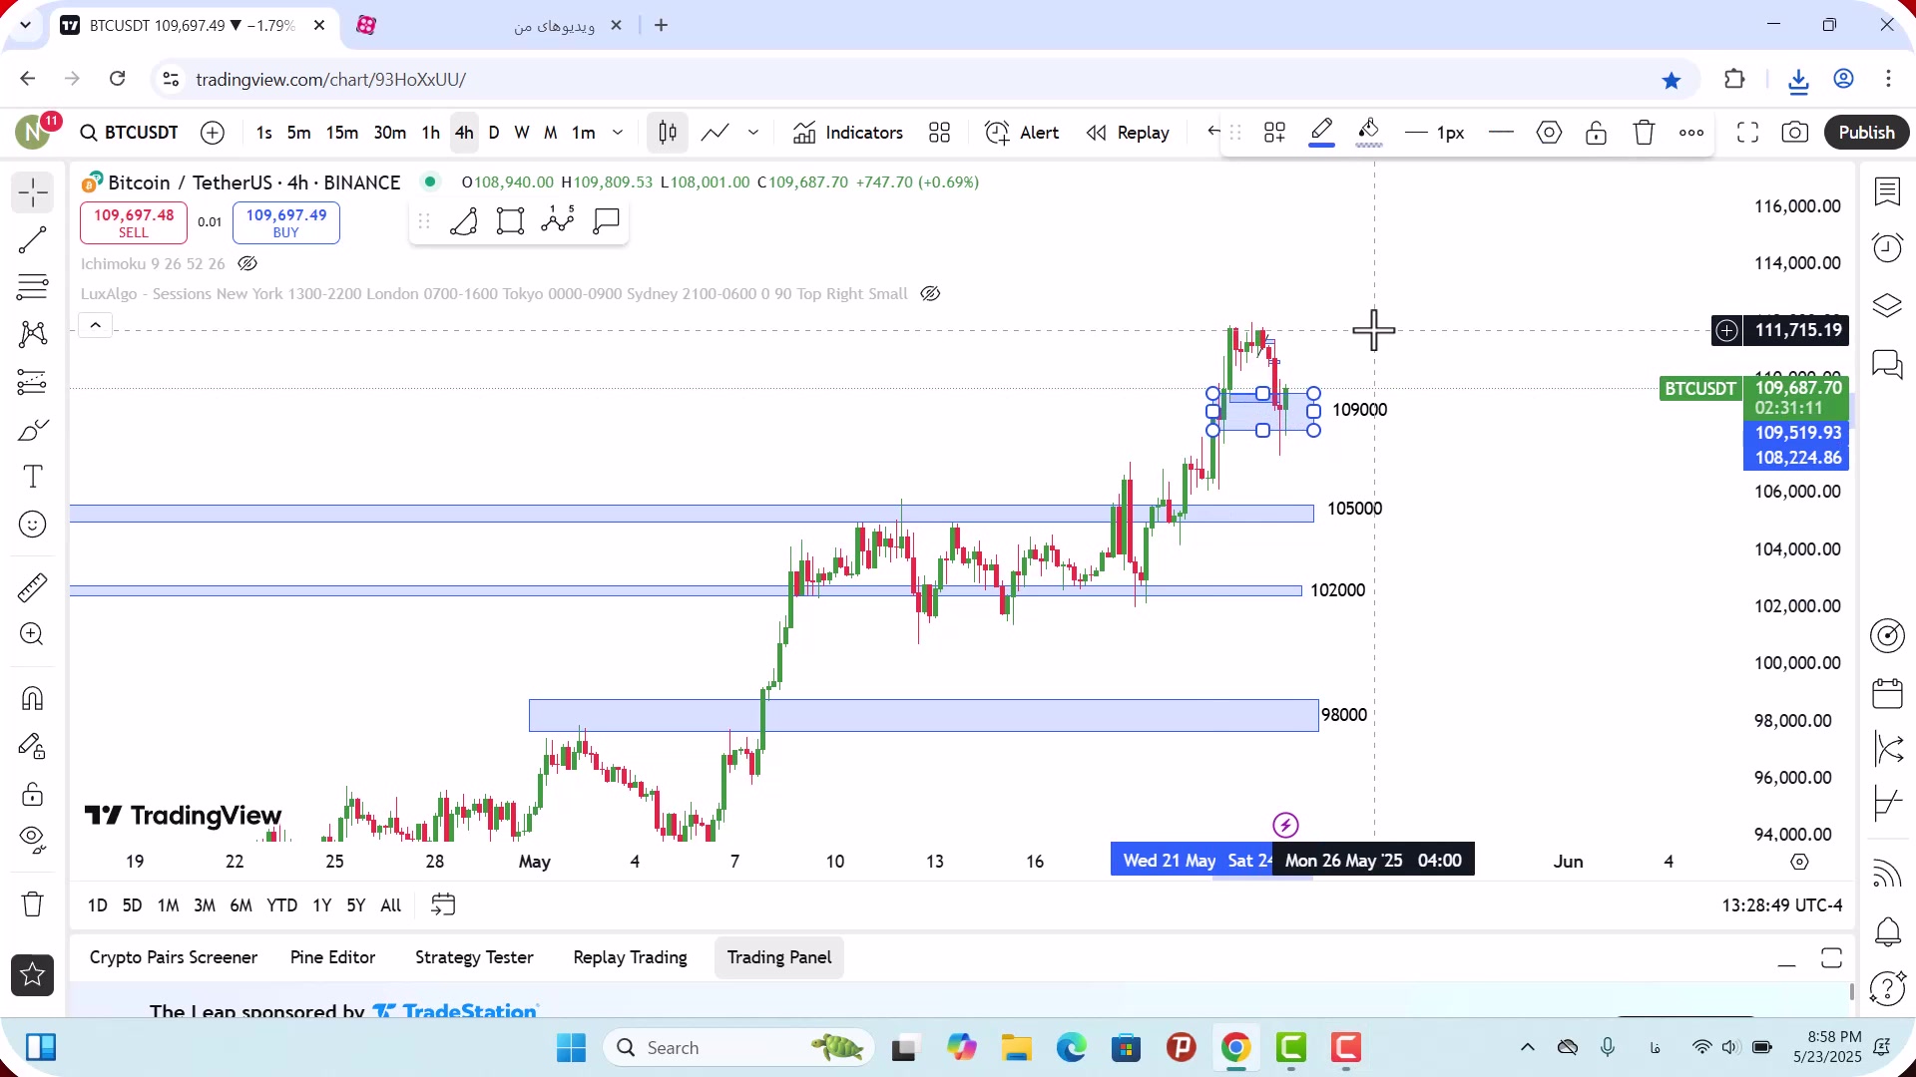The width and height of the screenshot is (1916, 1077).
Task: Open more options in drawing toolbar
Action: coord(1691,133)
